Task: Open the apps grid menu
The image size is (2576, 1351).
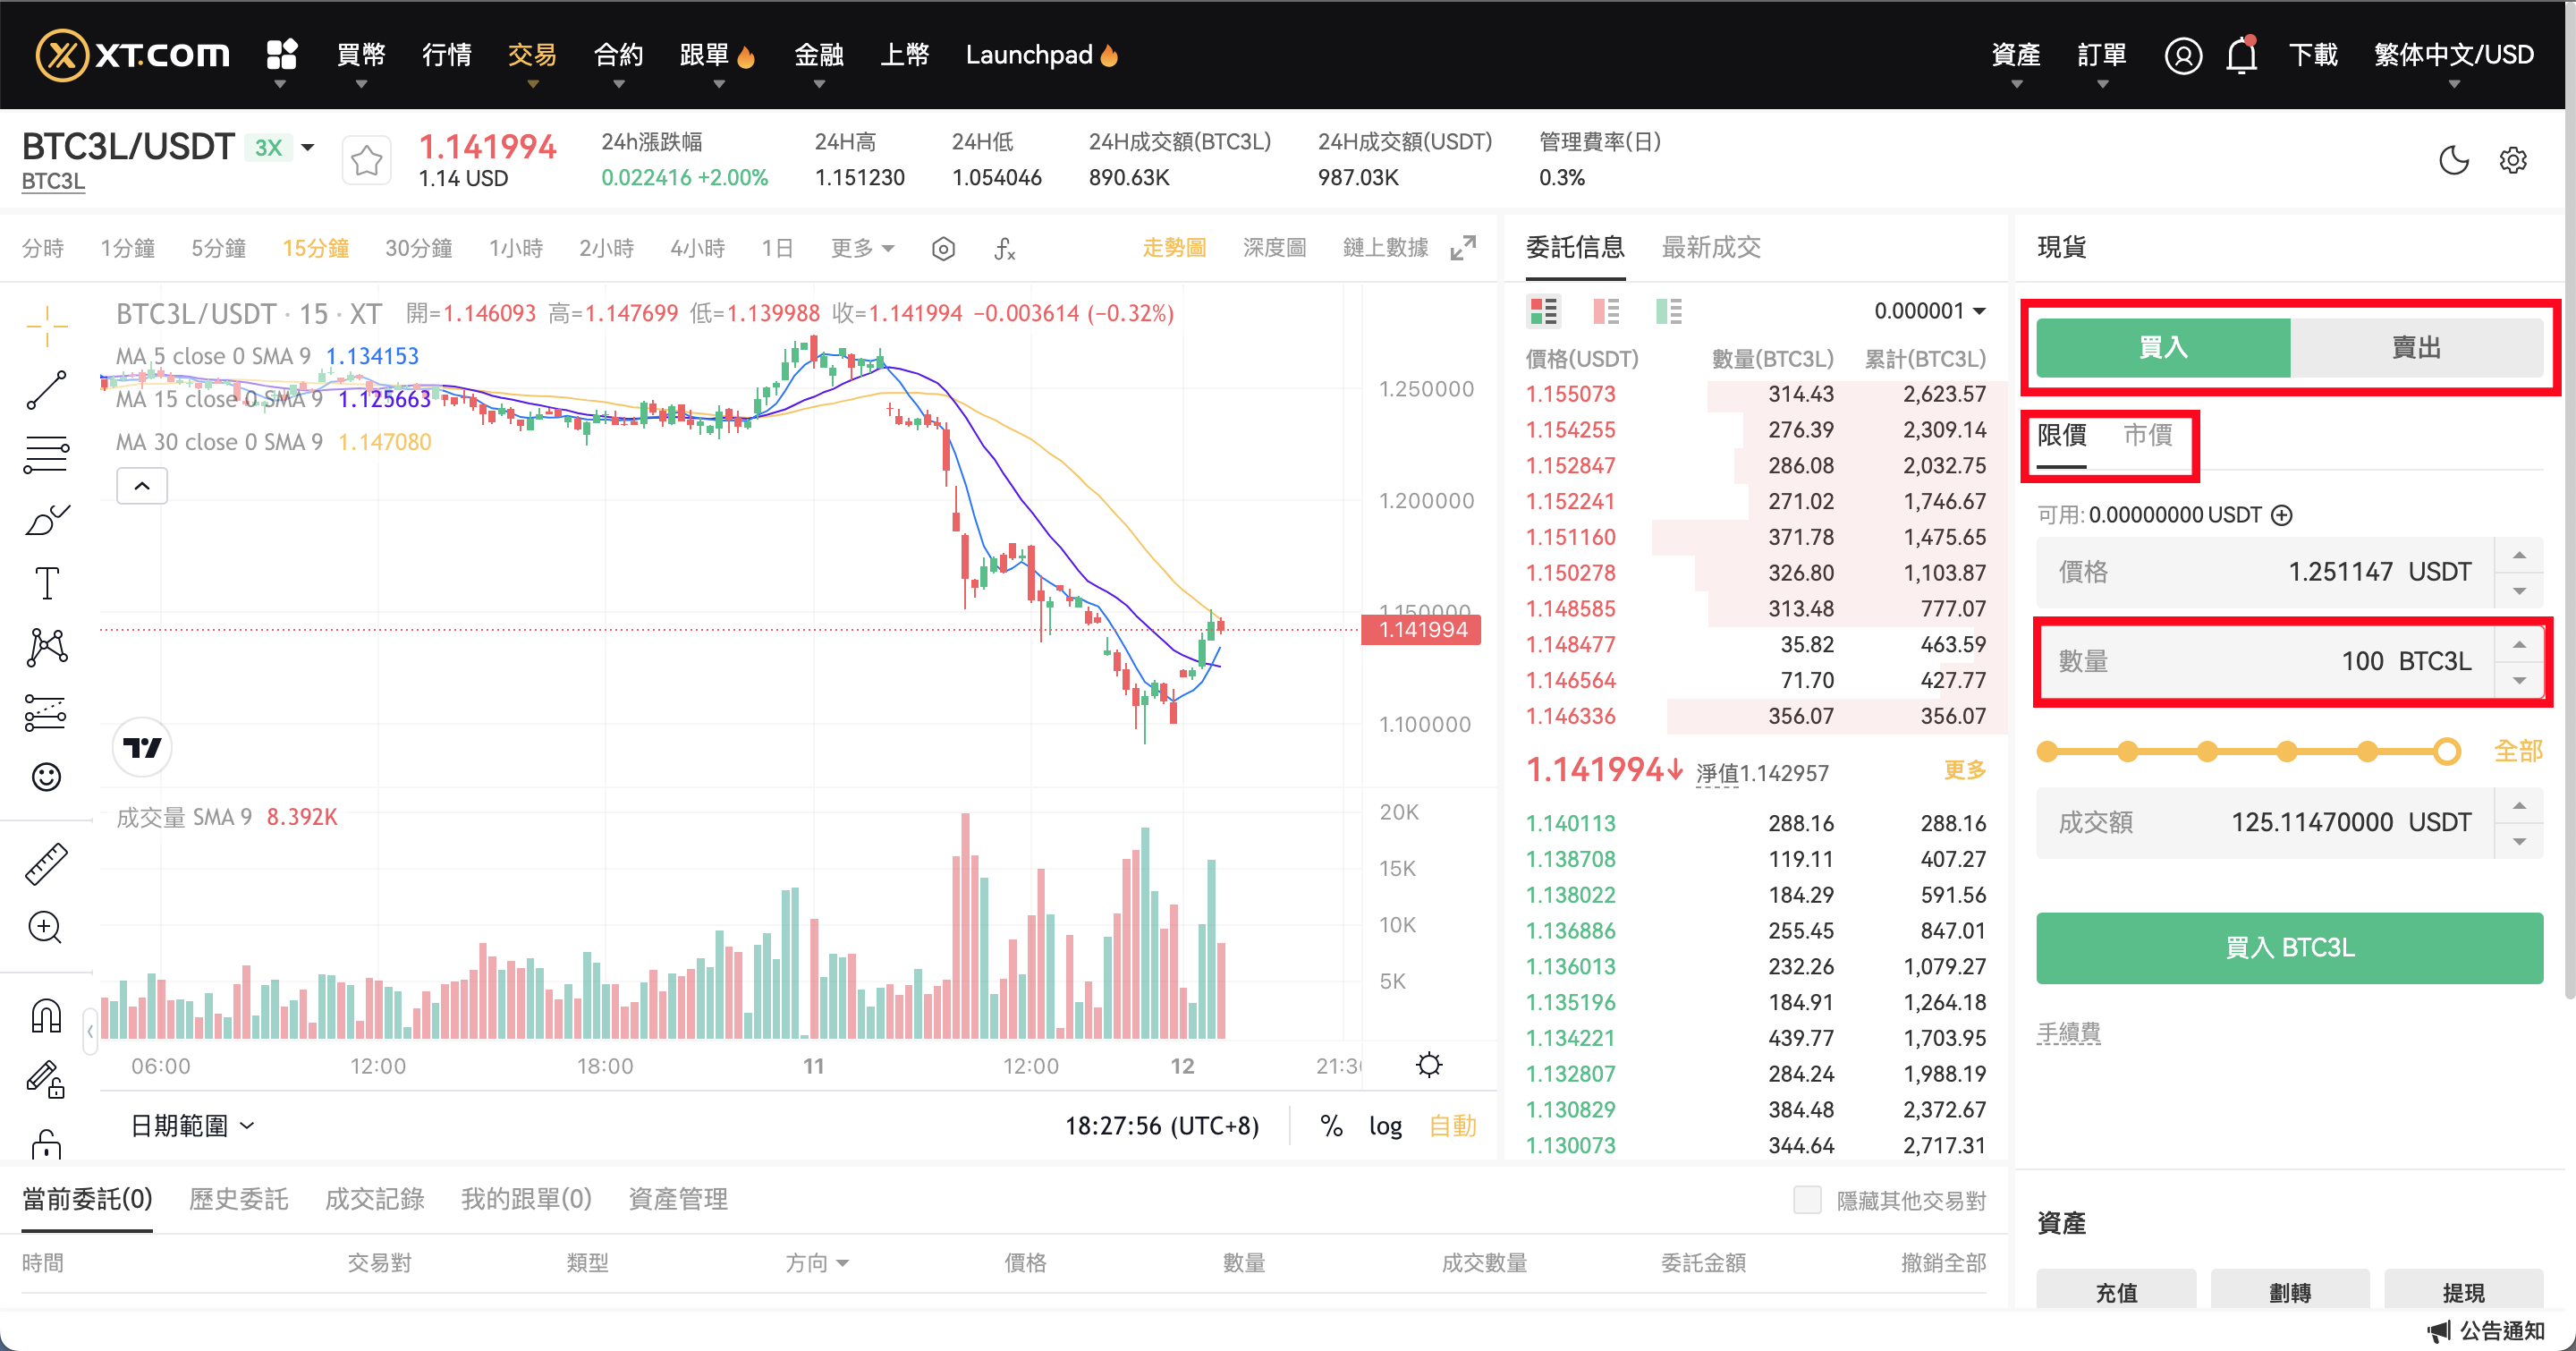Action: pos(282,54)
